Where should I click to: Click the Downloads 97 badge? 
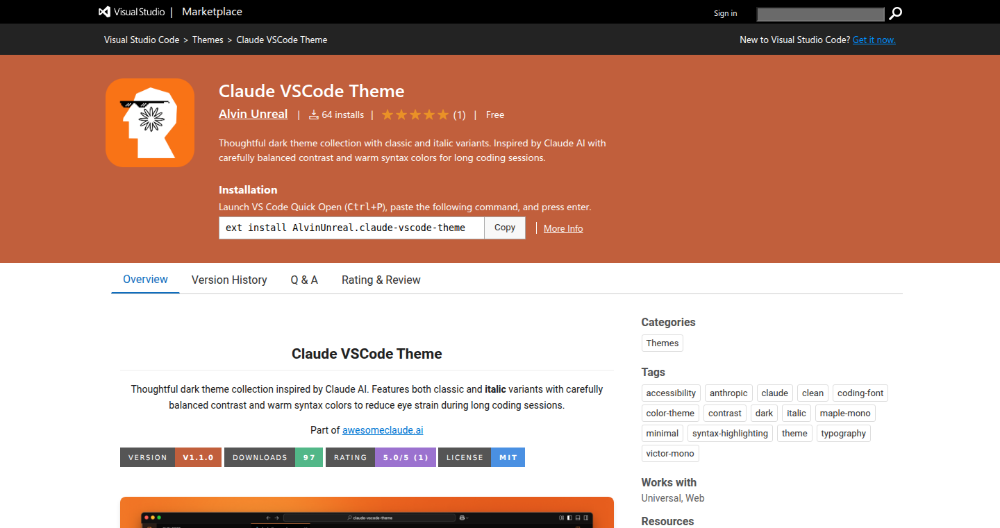274,457
